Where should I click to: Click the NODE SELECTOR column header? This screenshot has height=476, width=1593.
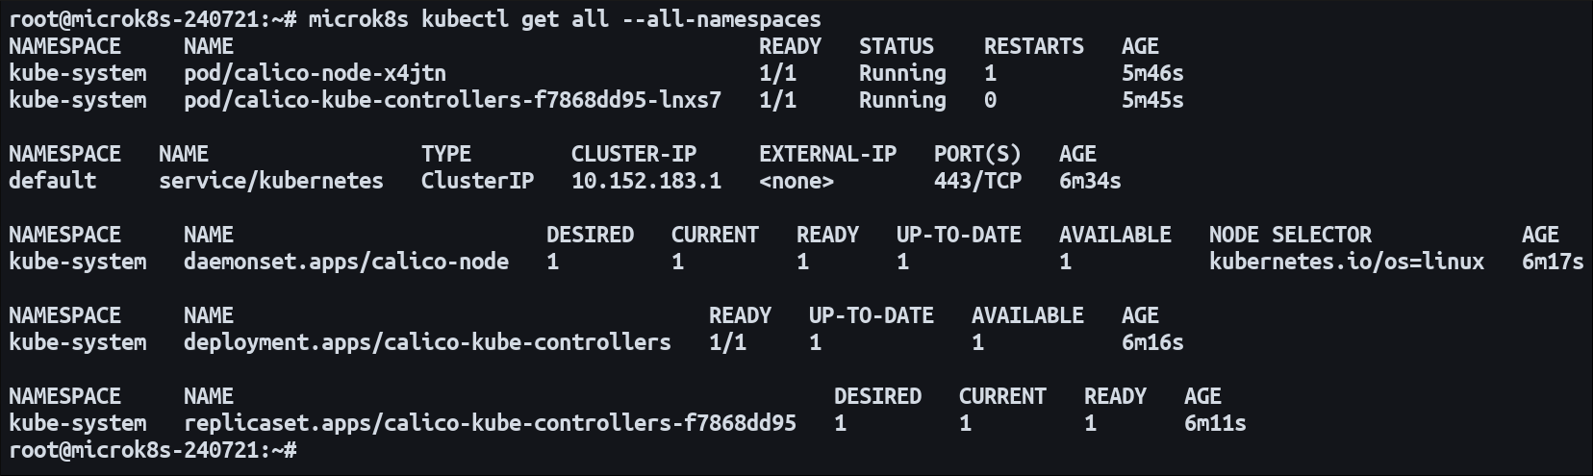tap(1290, 235)
